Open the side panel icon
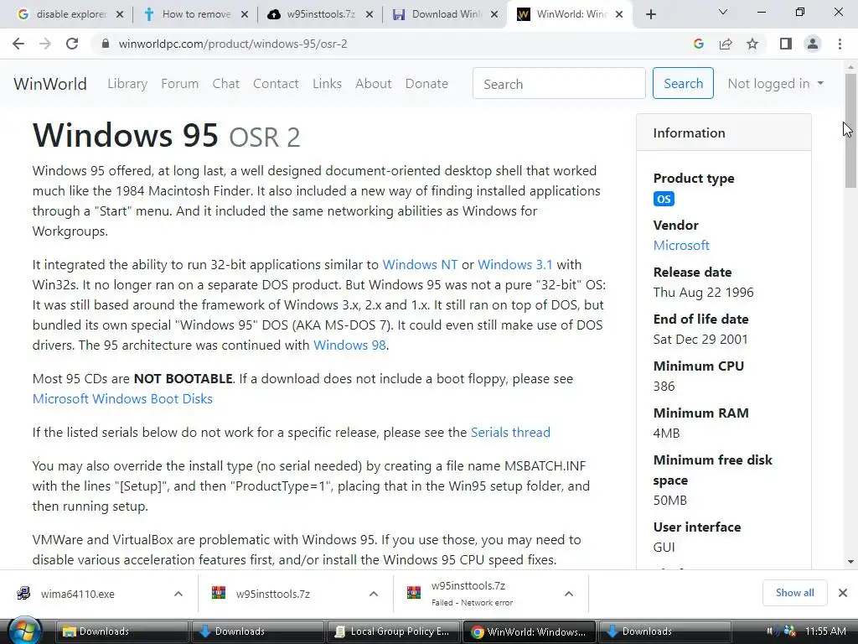This screenshot has height=644, width=858. pos(786,44)
